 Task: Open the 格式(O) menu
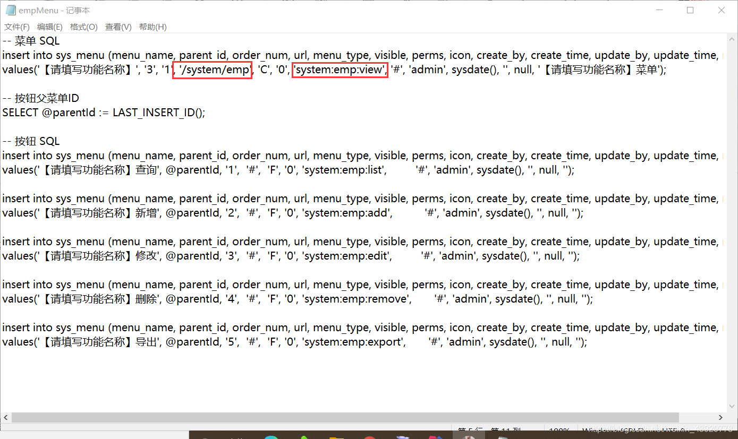(84, 27)
